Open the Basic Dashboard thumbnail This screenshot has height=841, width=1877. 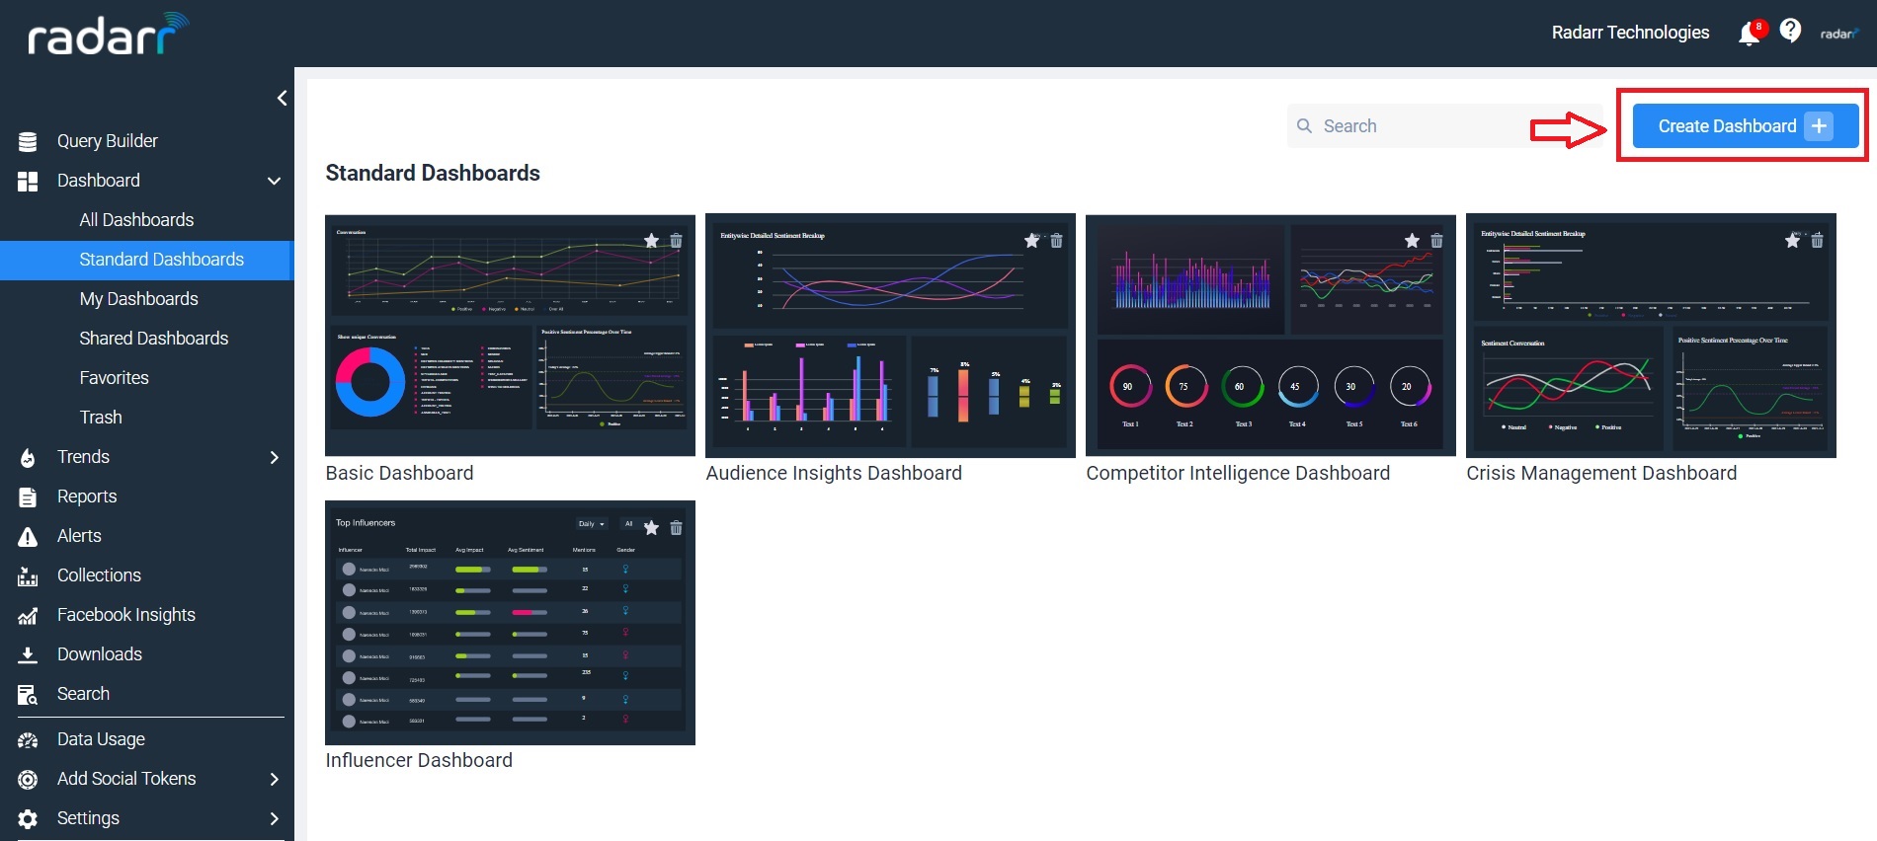click(x=510, y=336)
